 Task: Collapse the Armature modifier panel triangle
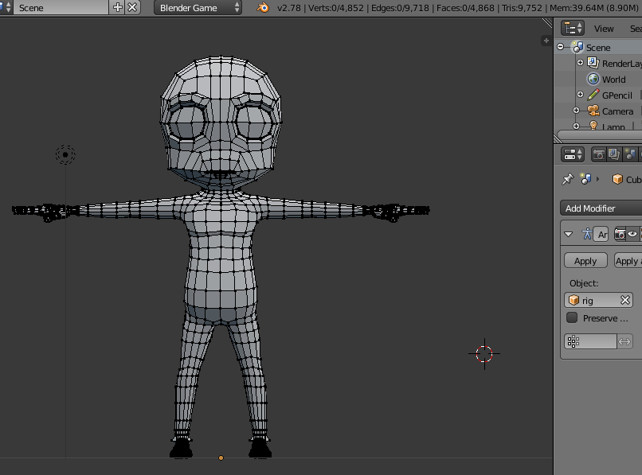(569, 234)
